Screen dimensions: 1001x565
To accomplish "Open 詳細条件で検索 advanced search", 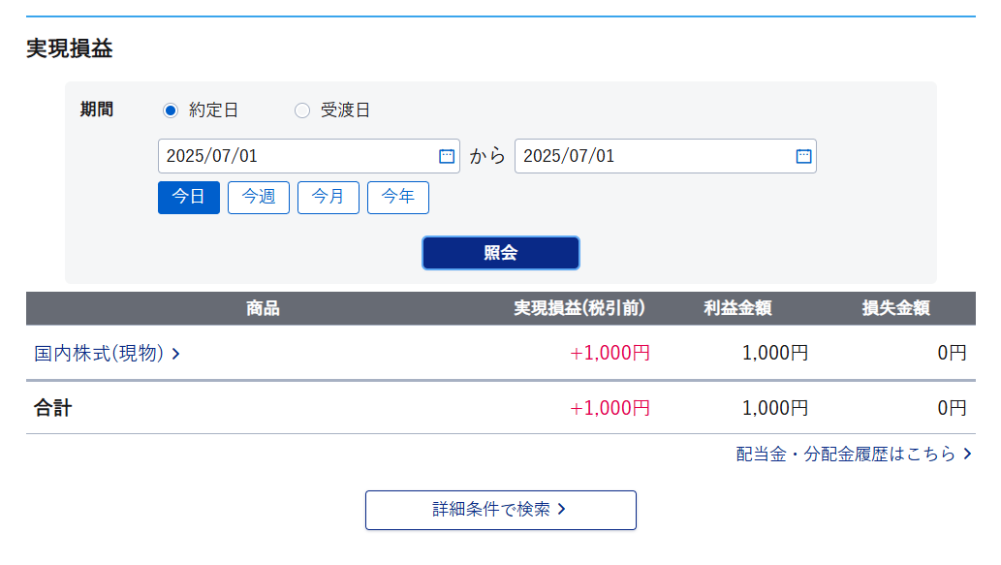I will 500,510.
